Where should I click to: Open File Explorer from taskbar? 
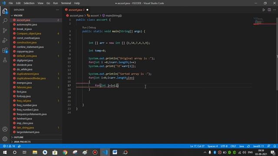pos(35,152)
